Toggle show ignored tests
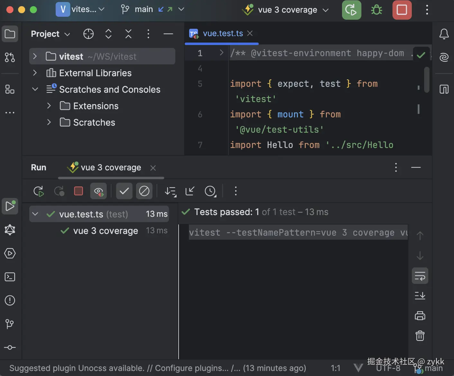 144,191
